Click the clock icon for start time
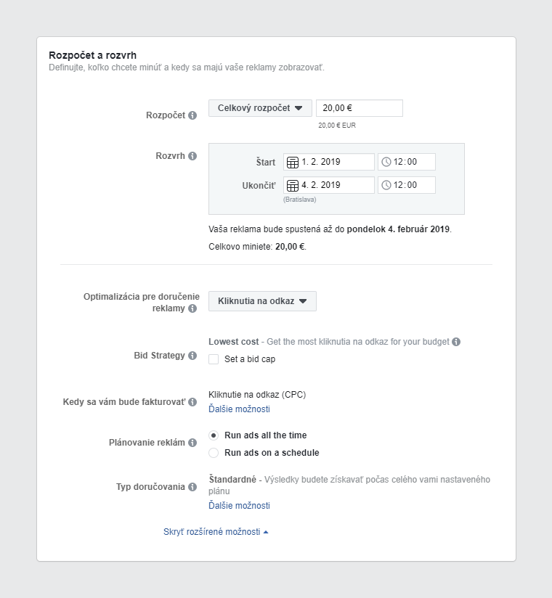The image size is (552, 598). coord(388,162)
